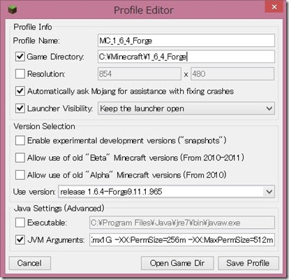Click the Java Executable path field
The image size is (289, 280).
tap(182, 223)
